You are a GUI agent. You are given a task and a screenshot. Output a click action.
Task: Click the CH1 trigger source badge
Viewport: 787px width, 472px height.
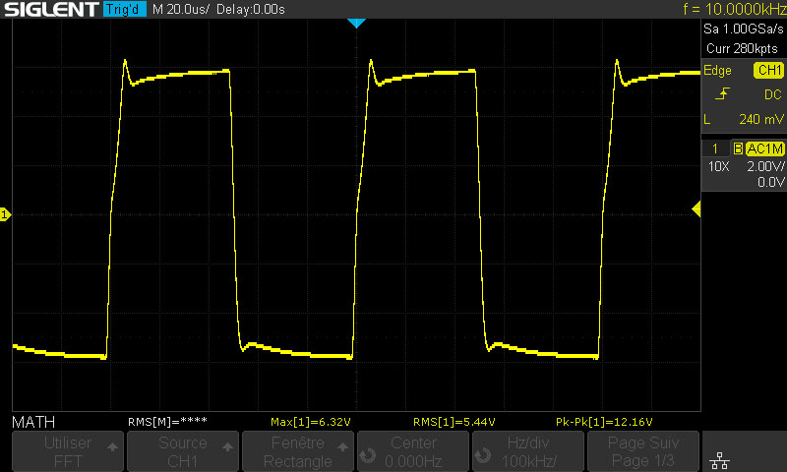click(x=768, y=70)
